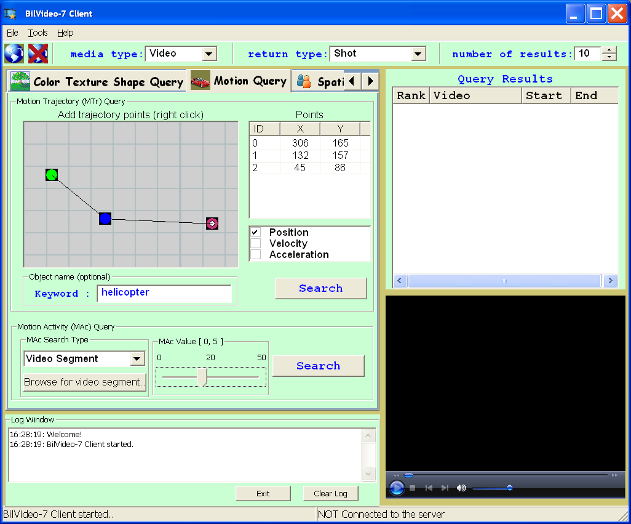
Task: Click the next track player button
Action: coord(445,488)
